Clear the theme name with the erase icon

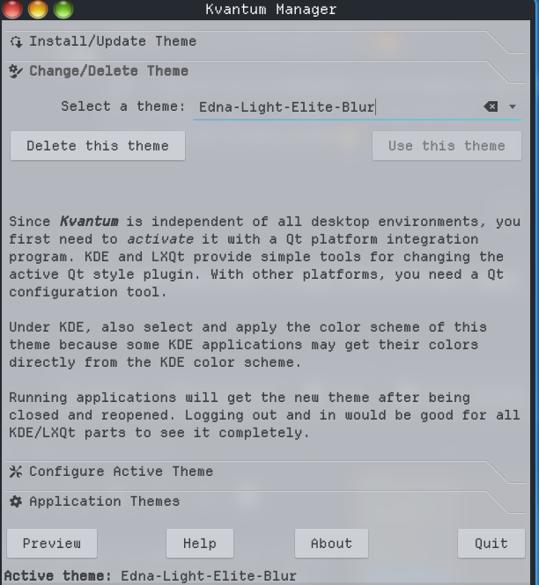[491, 106]
